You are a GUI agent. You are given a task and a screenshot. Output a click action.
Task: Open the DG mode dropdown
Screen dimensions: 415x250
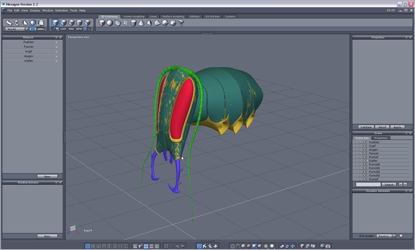pyautogui.click(x=386, y=236)
